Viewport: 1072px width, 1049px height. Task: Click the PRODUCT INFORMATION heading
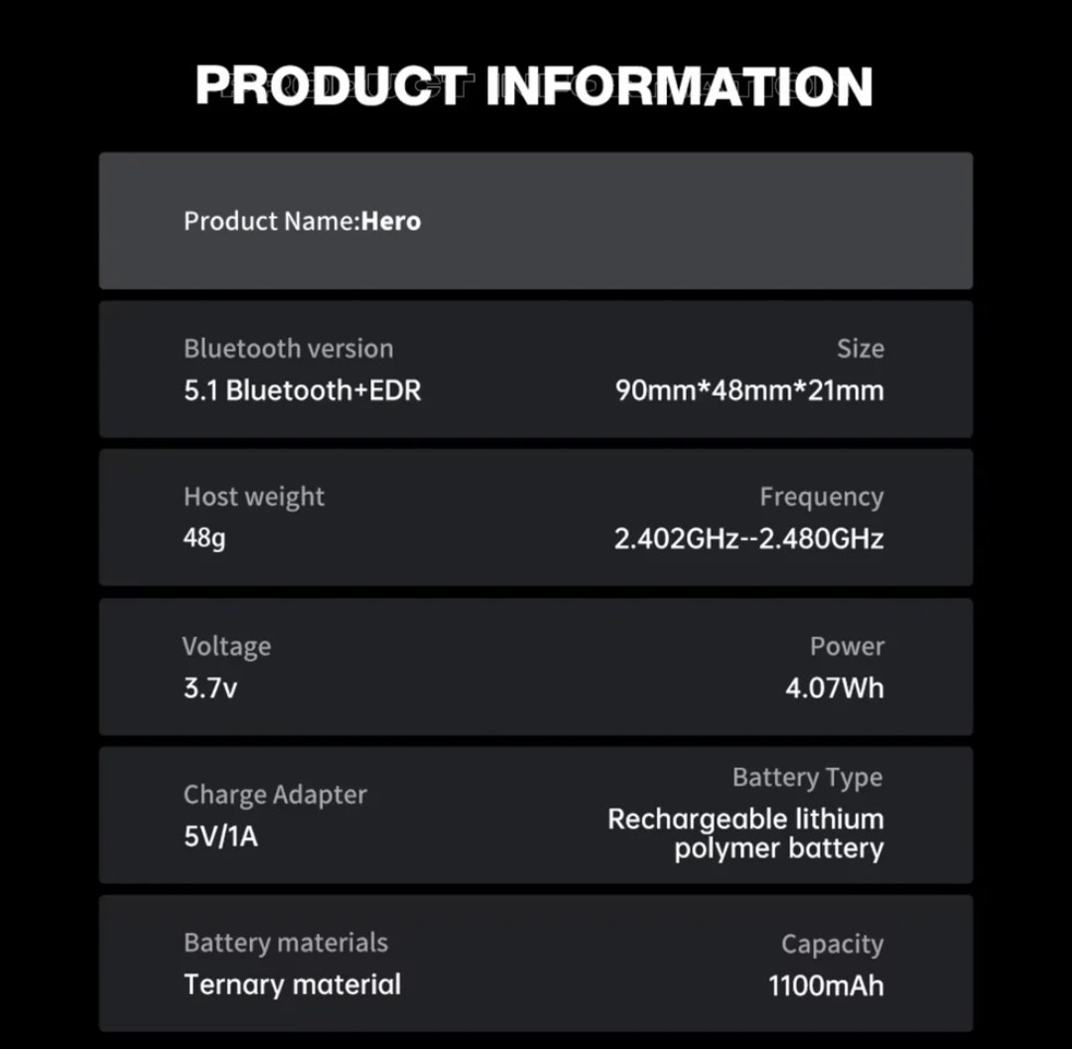coord(534,86)
